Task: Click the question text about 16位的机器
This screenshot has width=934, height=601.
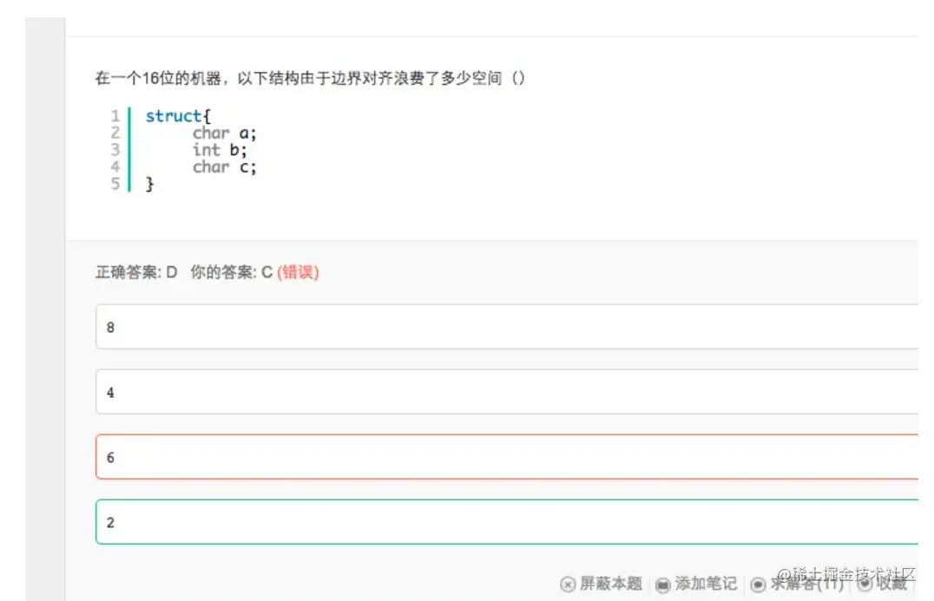Action: click(310, 78)
